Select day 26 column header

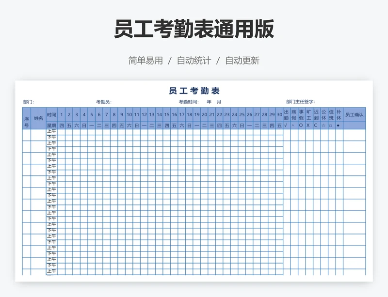pos(249,115)
